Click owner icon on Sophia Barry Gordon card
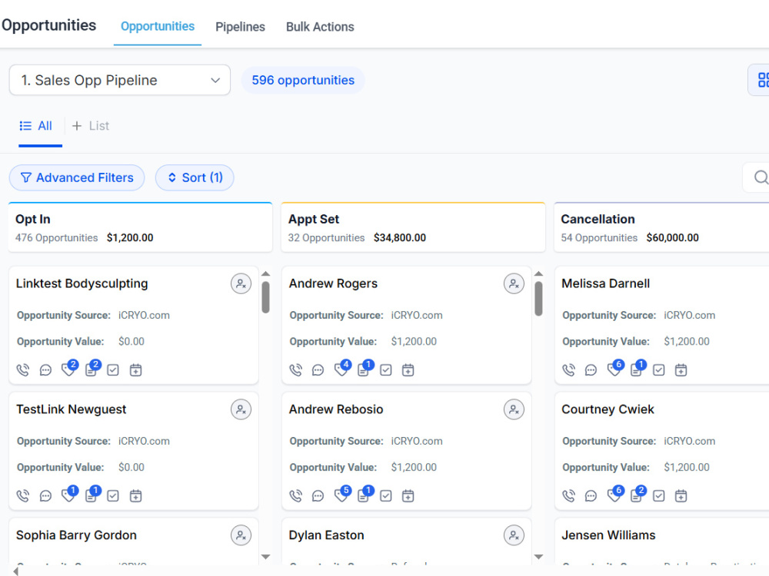Image resolution: width=769 pixels, height=576 pixels. (241, 535)
